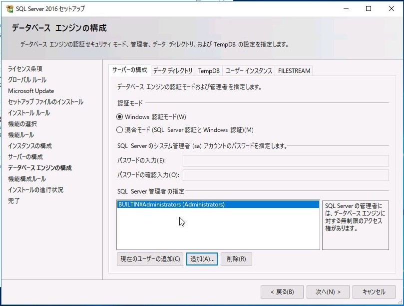Switch to サーバーの構成 tab
Viewport: 404px width, 306px height.
(x=130, y=70)
